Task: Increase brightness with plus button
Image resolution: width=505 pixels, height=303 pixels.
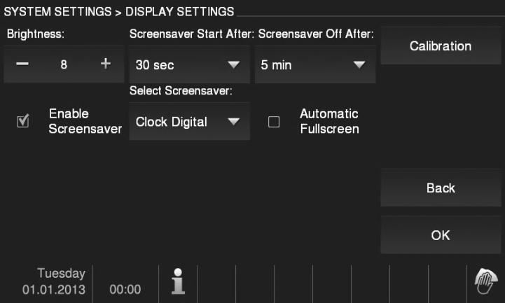Action: [x=105, y=64]
